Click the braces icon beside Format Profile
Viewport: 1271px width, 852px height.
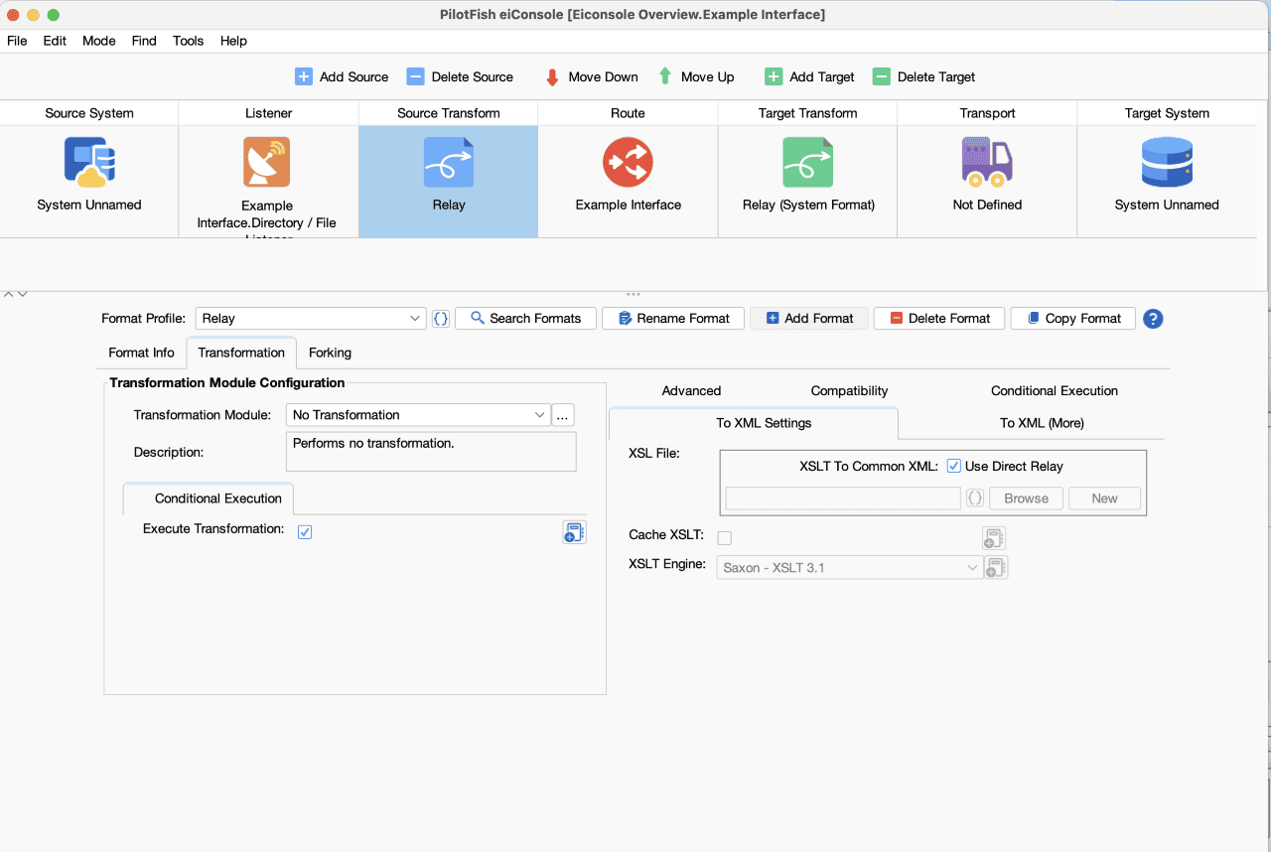pyautogui.click(x=441, y=319)
